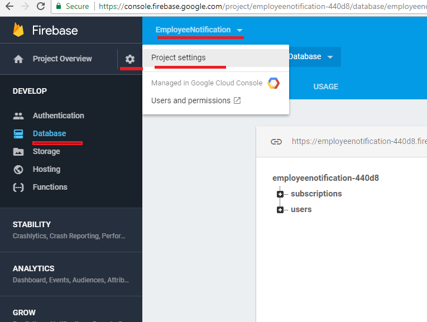Switch to the USAGE tab
427x322 pixels.
point(326,86)
